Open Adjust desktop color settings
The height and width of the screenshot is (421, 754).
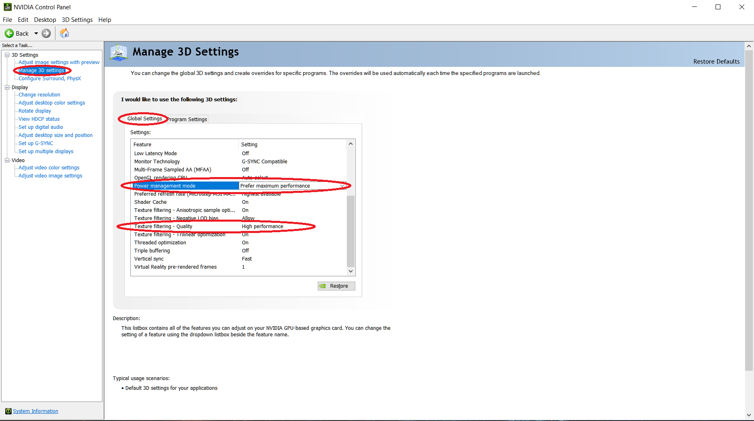coord(52,103)
